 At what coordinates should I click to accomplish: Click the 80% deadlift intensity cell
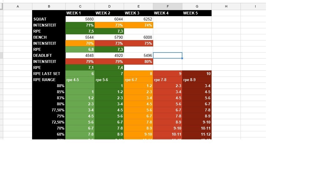(x=138, y=61)
